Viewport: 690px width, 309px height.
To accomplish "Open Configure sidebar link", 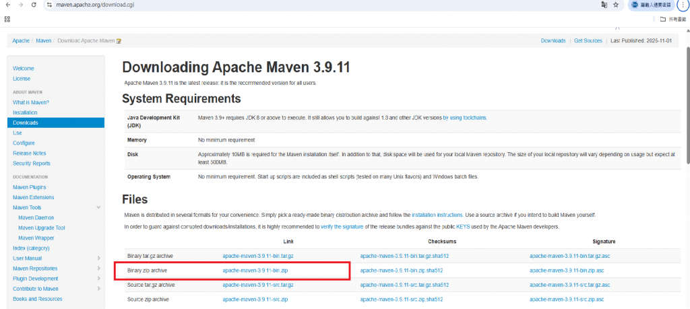I will [x=24, y=143].
